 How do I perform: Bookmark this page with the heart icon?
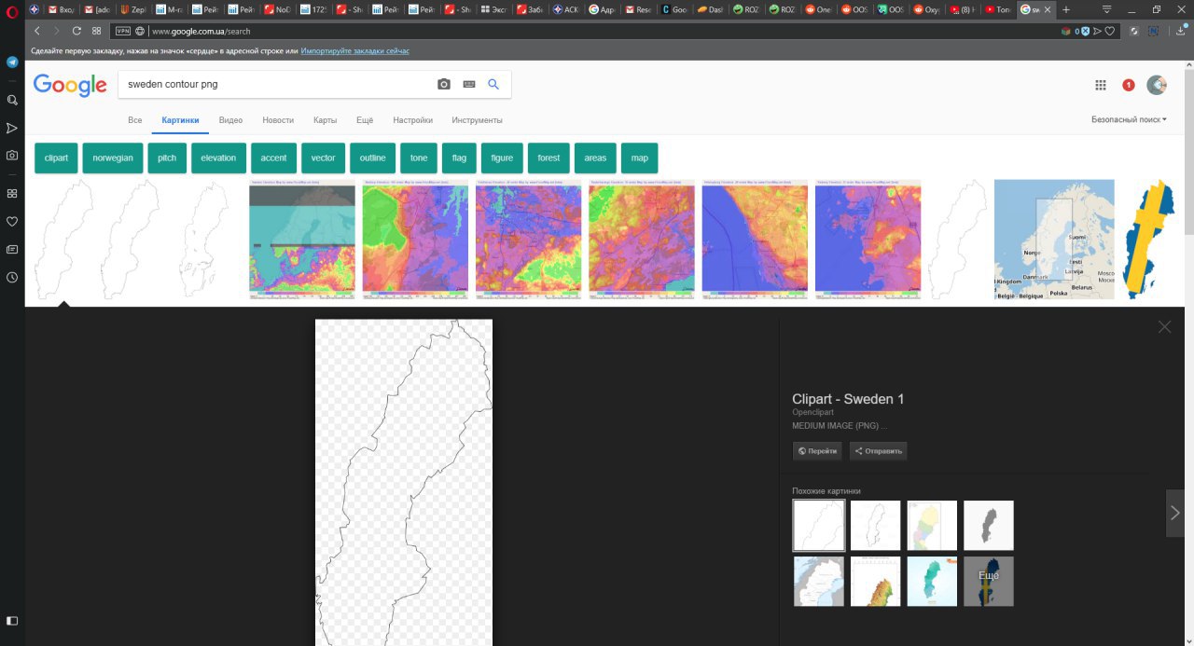1109,31
